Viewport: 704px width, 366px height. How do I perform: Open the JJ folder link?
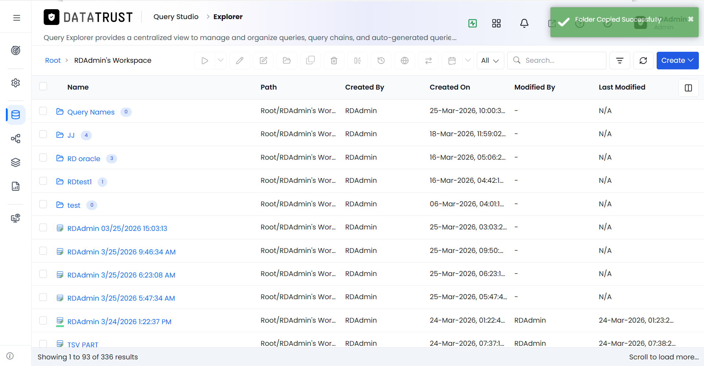71,135
